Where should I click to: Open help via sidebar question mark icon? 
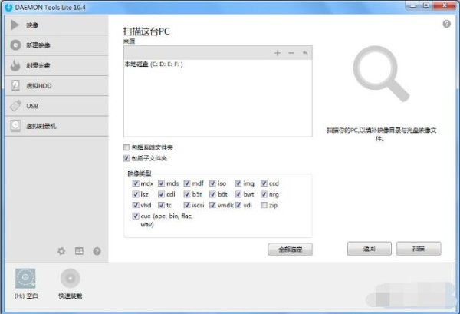pos(97,251)
